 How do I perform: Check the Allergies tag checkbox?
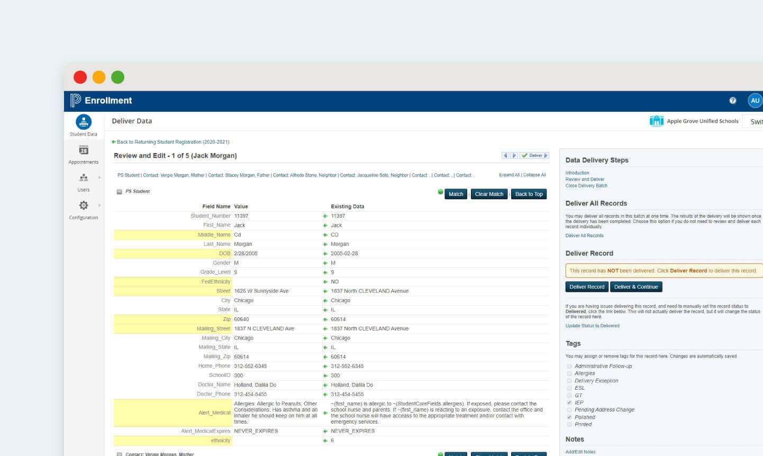[x=569, y=373]
